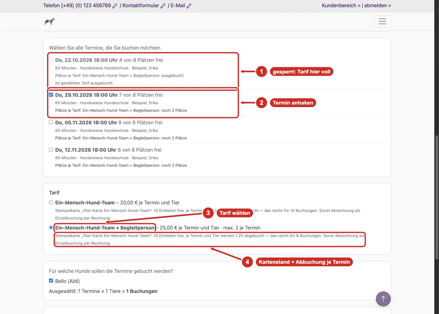Click the date label Do, 05.11.2026 18:00 Uhr
439x314 pixels.
[86, 122]
